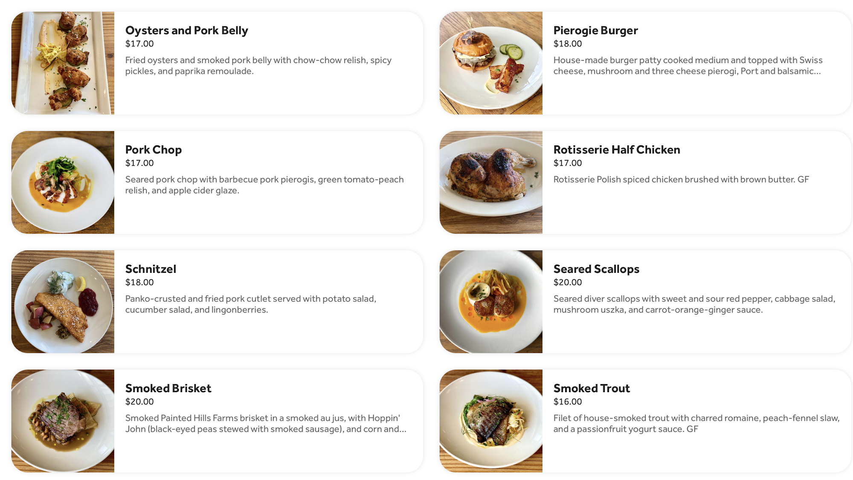The image size is (853, 480).
Task: Select the Pierogie Burger item title
Action: [x=595, y=31]
